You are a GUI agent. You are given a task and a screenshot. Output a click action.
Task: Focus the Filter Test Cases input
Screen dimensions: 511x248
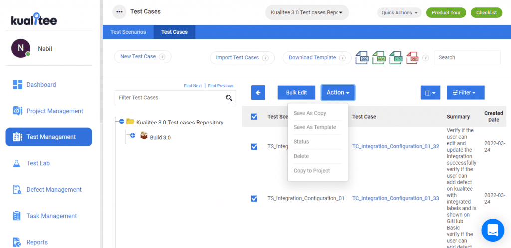pyautogui.click(x=175, y=98)
